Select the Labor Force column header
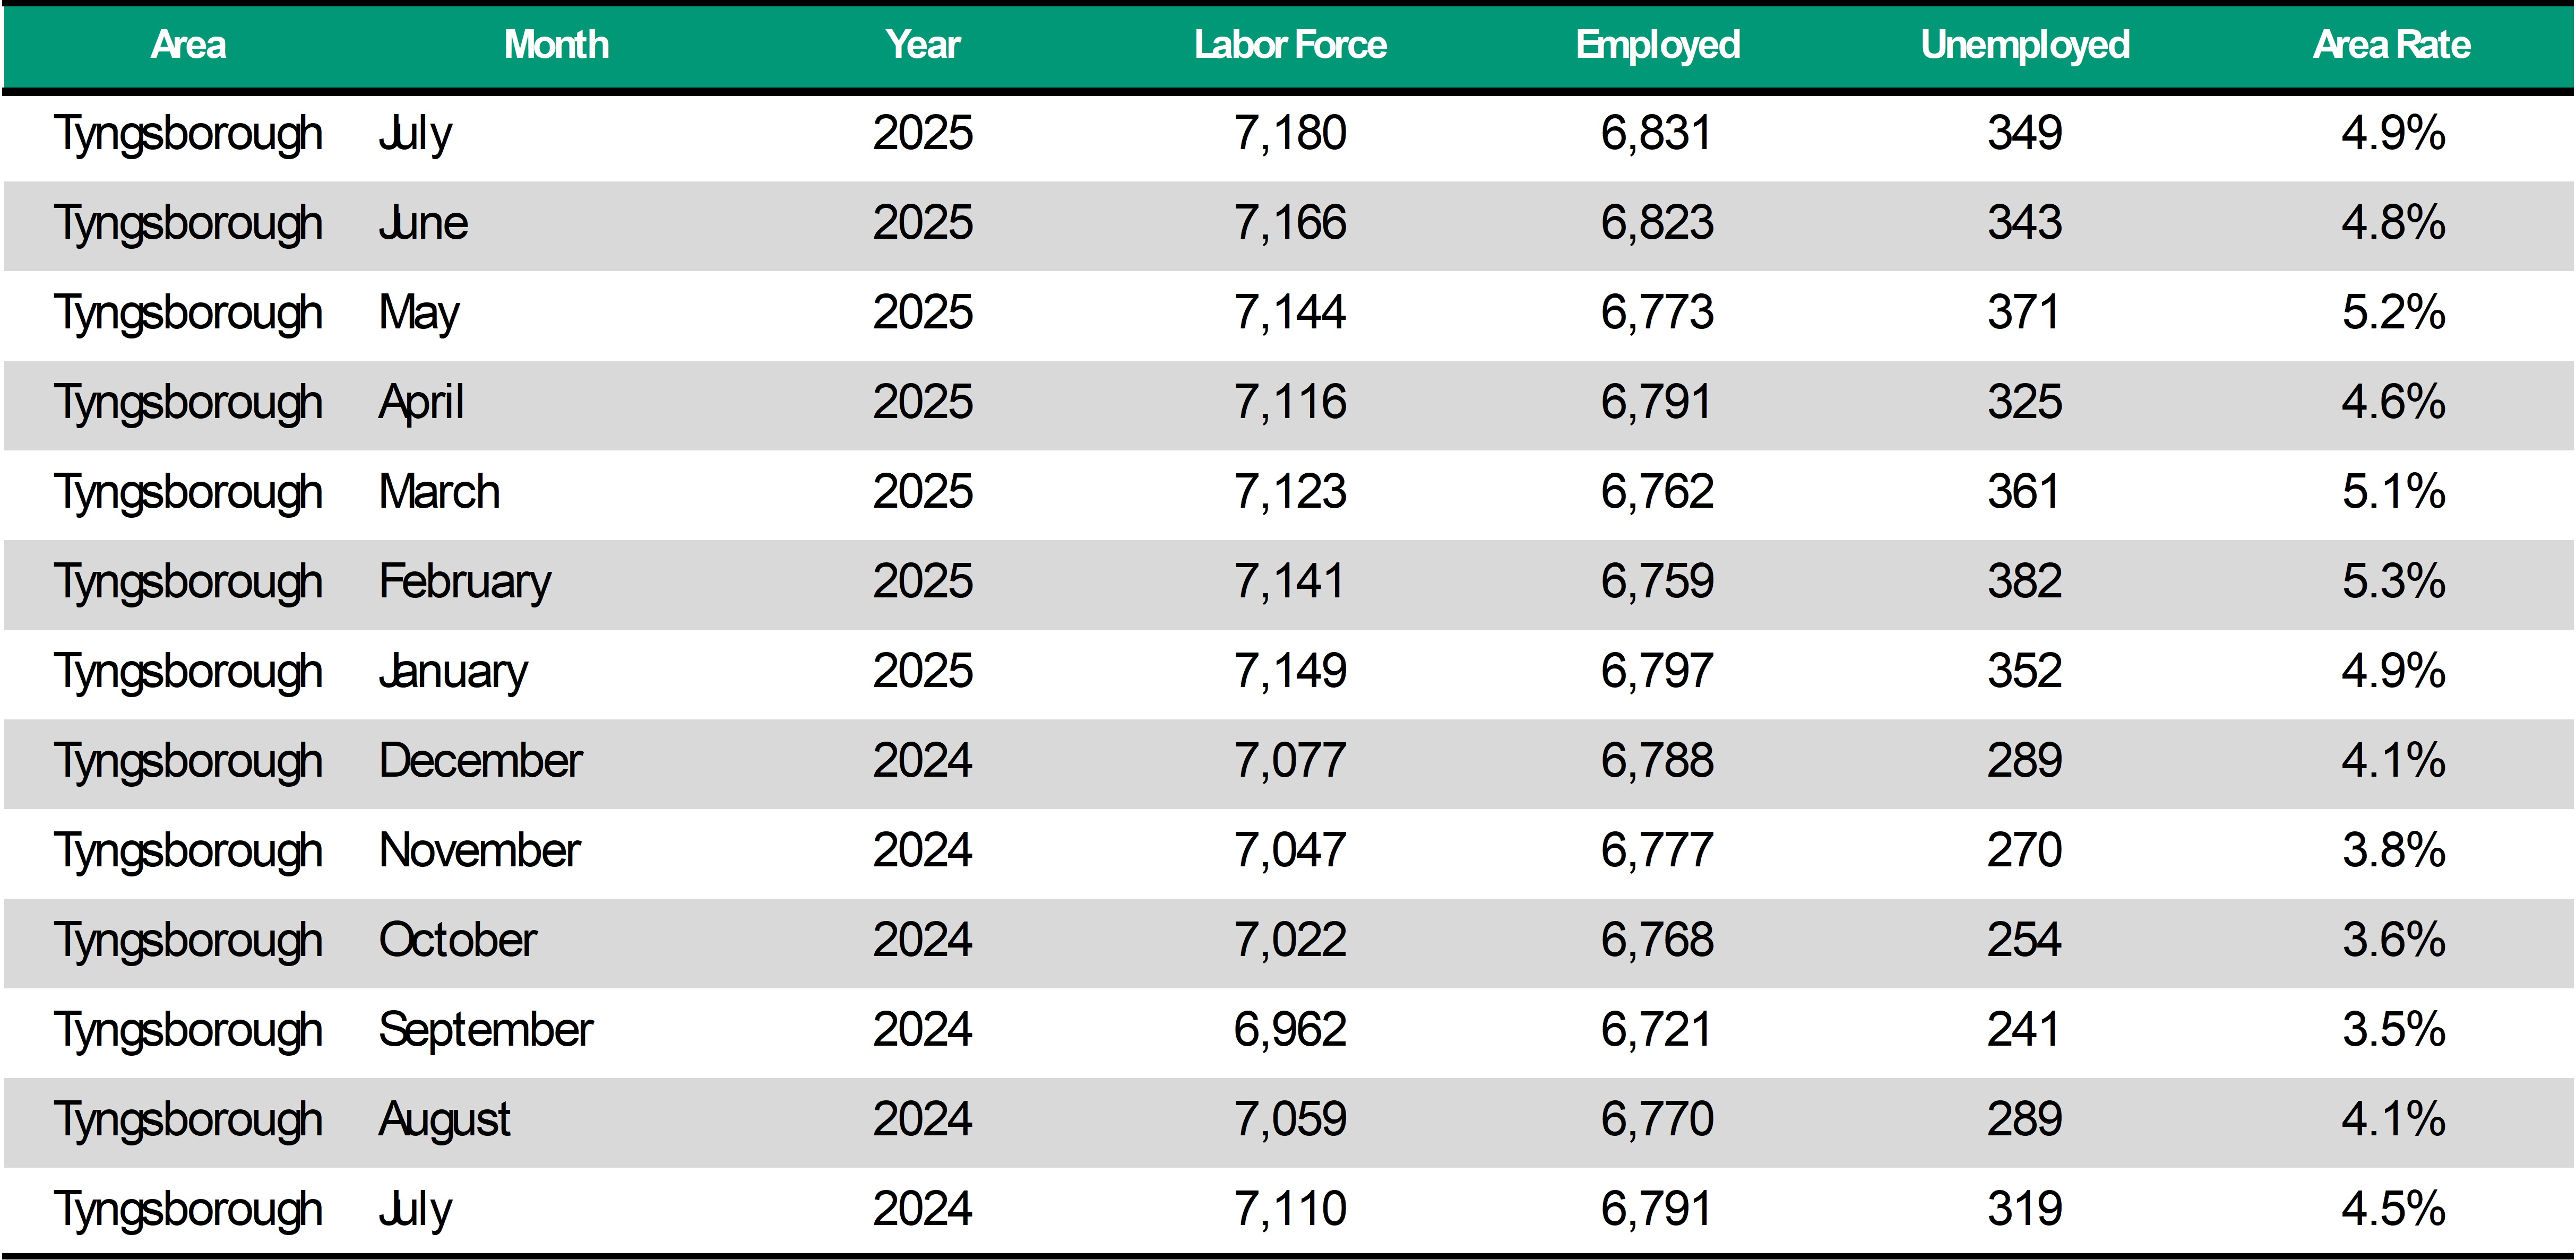Screen dimensions: 2576x1260 pyautogui.click(x=1290, y=45)
